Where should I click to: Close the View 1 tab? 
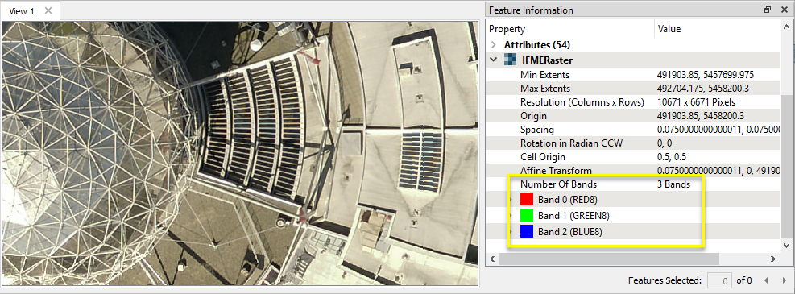[48, 10]
